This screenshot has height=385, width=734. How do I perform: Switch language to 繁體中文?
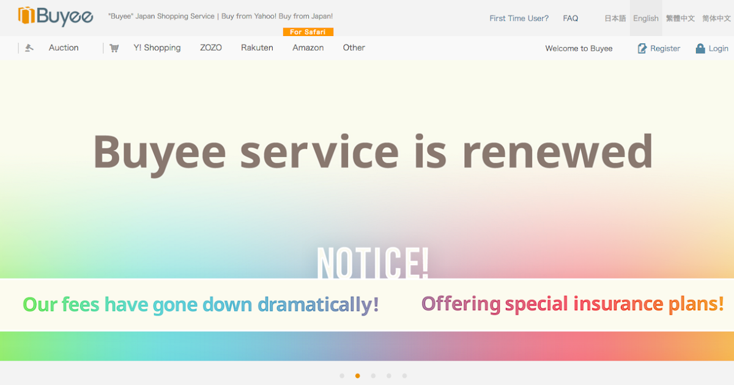pyautogui.click(x=680, y=18)
